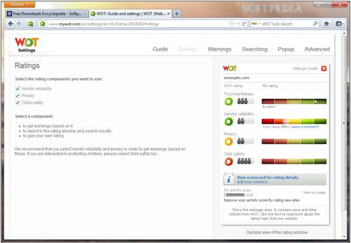Uncheck the Child safety checkbox
This screenshot has height=243, width=351.
[17, 102]
